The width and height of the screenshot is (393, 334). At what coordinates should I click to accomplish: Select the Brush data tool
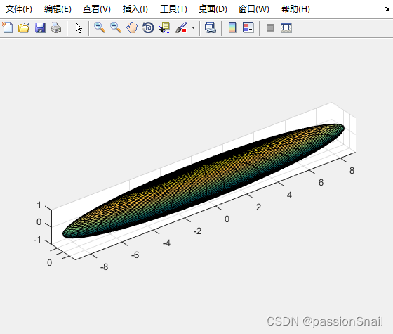pos(181,27)
